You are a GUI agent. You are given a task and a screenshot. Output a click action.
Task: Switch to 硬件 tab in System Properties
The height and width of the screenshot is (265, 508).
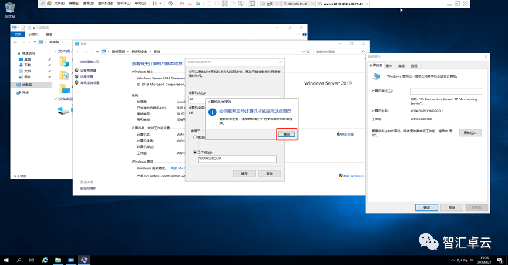click(389, 66)
